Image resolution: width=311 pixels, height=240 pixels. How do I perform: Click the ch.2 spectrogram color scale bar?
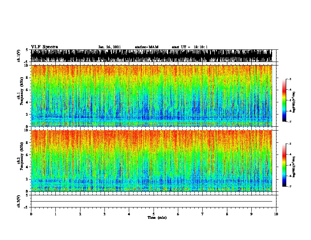(x=284, y=165)
